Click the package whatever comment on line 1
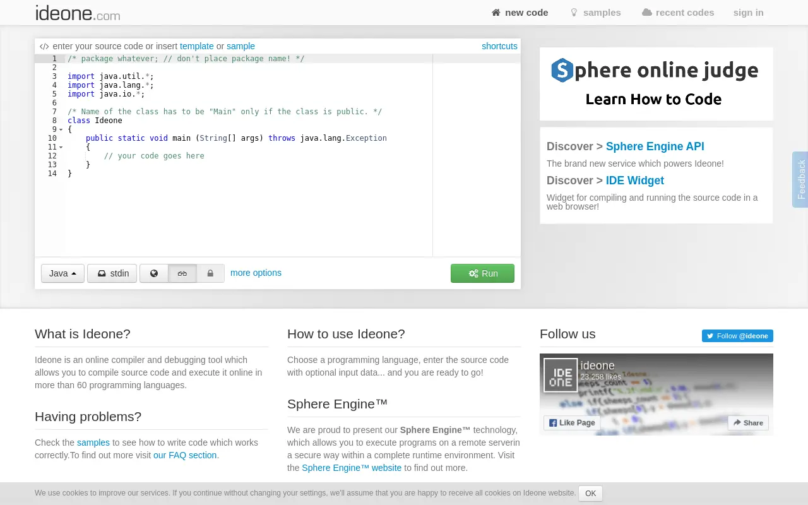The image size is (808, 505). pyautogui.click(x=186, y=59)
